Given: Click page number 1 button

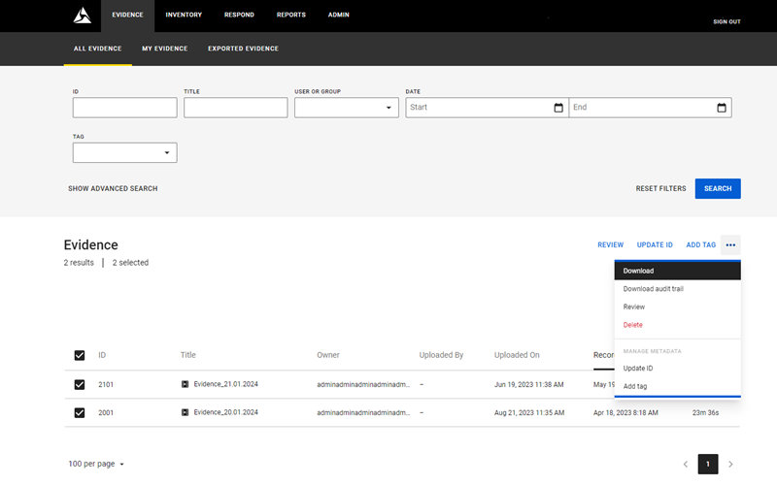Looking at the screenshot, I should coord(708,465).
